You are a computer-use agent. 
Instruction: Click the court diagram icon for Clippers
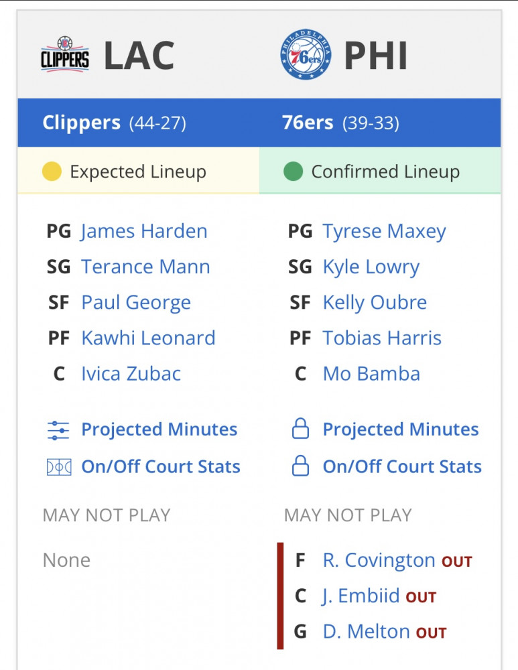click(x=59, y=467)
